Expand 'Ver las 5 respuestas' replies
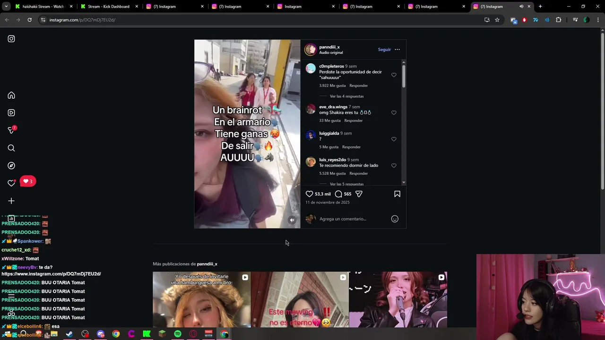Viewport: 605px width, 340px height. pos(346,184)
